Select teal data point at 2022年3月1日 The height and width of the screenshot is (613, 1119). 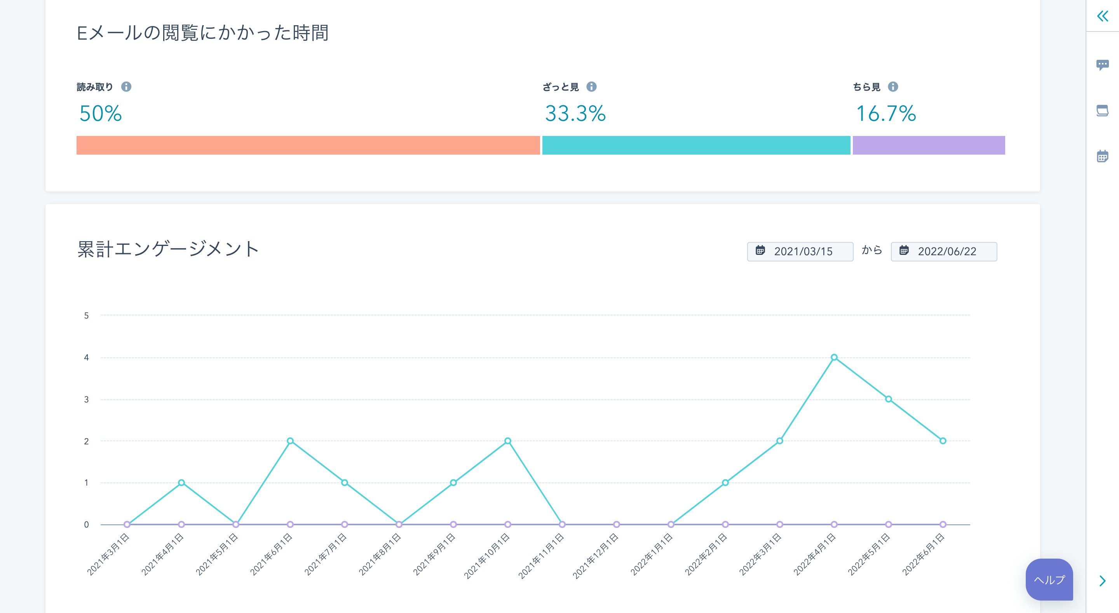[780, 441]
